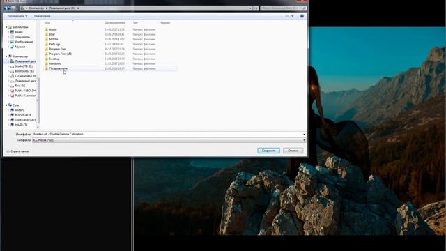Click the Сеть network icon

point(10,105)
